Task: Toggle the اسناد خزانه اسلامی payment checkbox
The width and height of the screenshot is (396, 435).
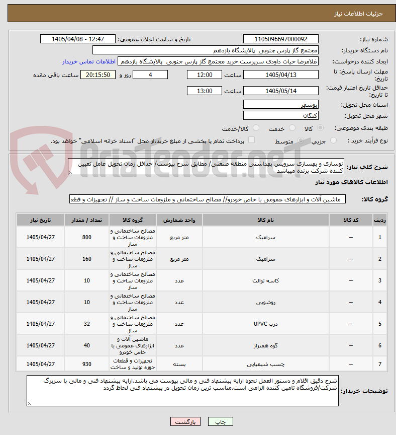Action: pyautogui.click(x=251, y=140)
